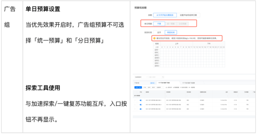Click the 人群分析 toolbar link
The height and width of the screenshot is (134, 257).
169,88
